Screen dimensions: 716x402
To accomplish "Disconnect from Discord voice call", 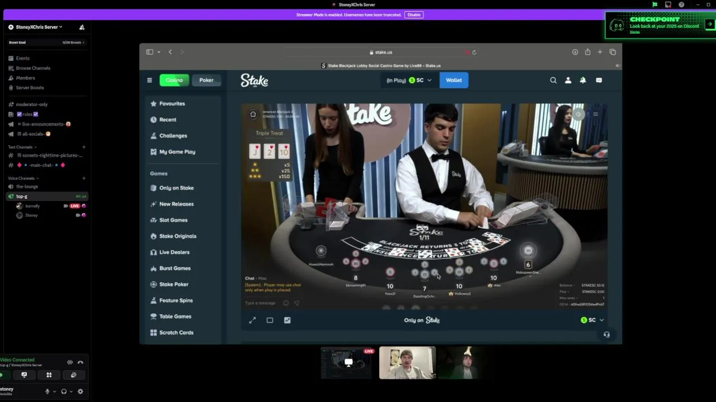I will point(81,362).
